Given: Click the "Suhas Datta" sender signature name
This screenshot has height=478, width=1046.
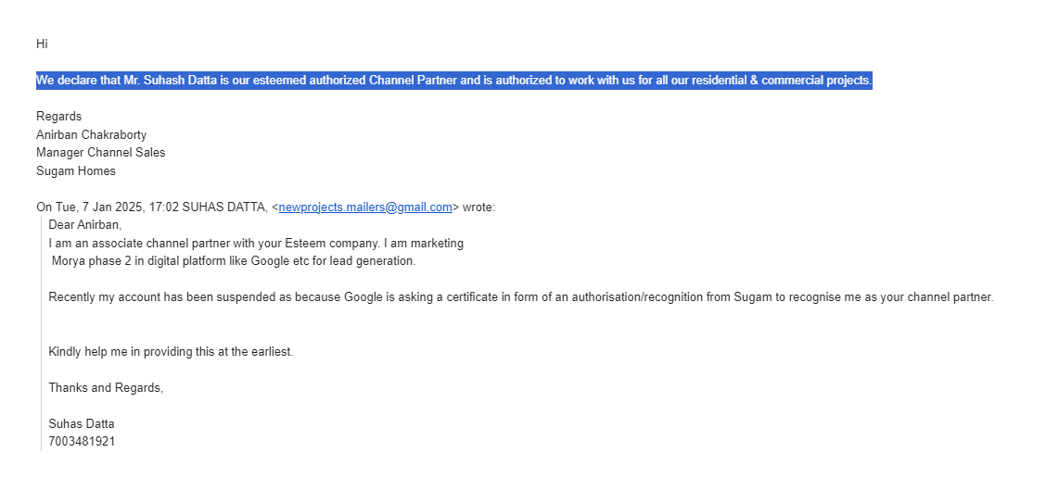Looking at the screenshot, I should tap(82, 424).
